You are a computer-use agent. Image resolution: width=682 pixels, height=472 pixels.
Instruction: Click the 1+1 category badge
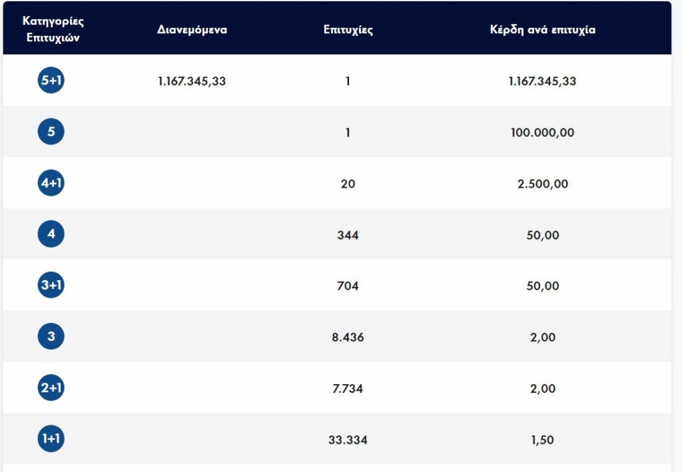point(51,439)
